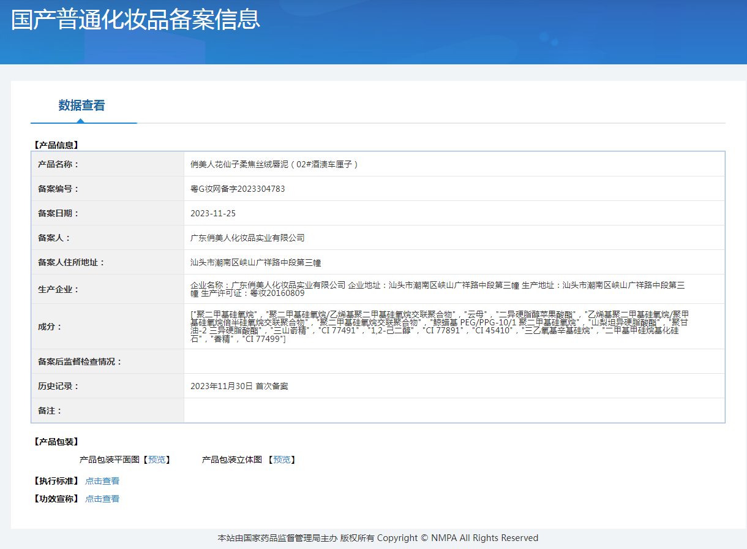Click the 生产企业 details text

(x=437, y=289)
